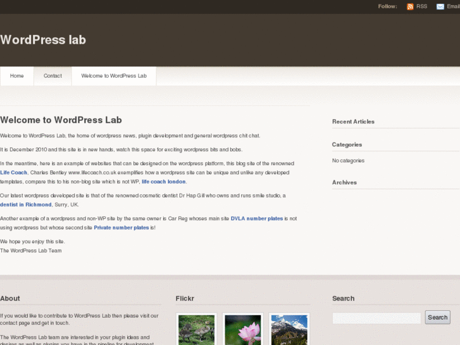
Task: Follow the Life Coach link
Action: pyautogui.click(x=13, y=173)
